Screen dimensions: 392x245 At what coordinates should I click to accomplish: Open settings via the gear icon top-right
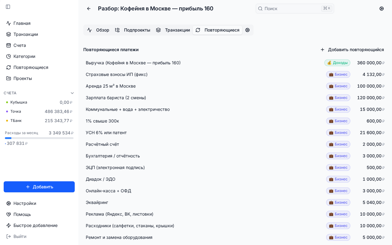pos(382,9)
